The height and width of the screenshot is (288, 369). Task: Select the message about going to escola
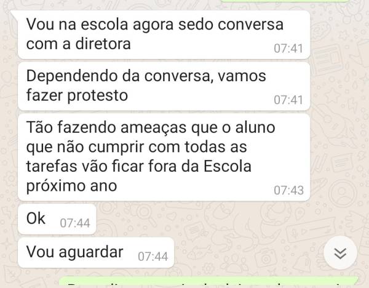pyautogui.click(x=164, y=34)
